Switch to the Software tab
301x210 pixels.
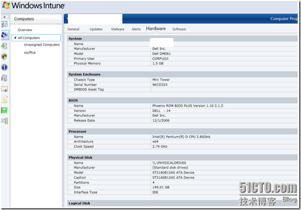point(179,29)
